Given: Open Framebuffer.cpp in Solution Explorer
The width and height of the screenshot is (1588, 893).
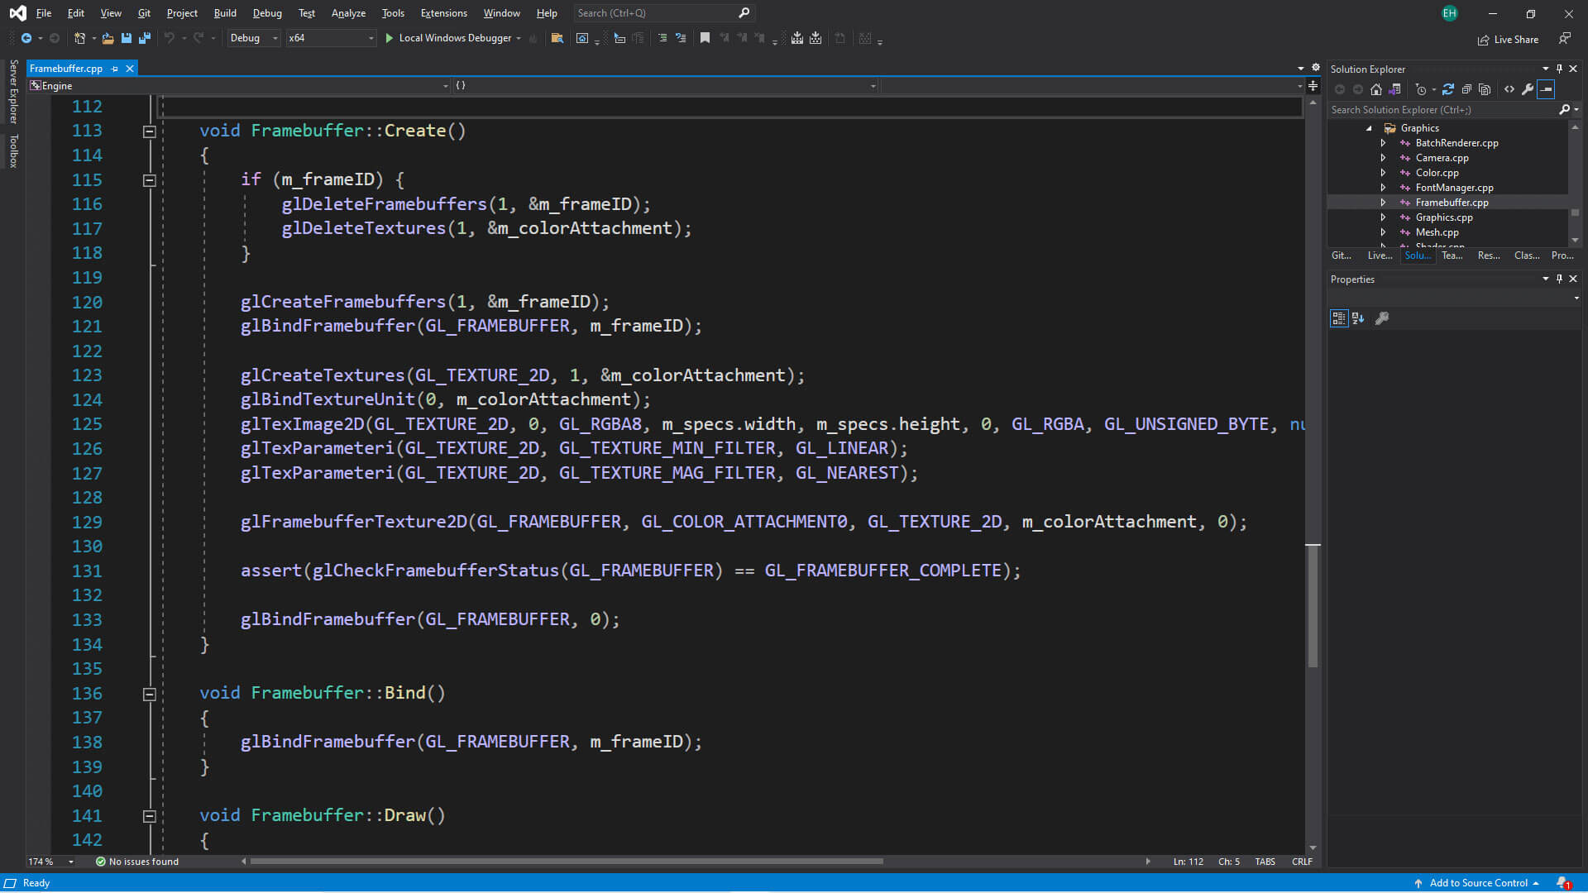Looking at the screenshot, I should point(1452,202).
